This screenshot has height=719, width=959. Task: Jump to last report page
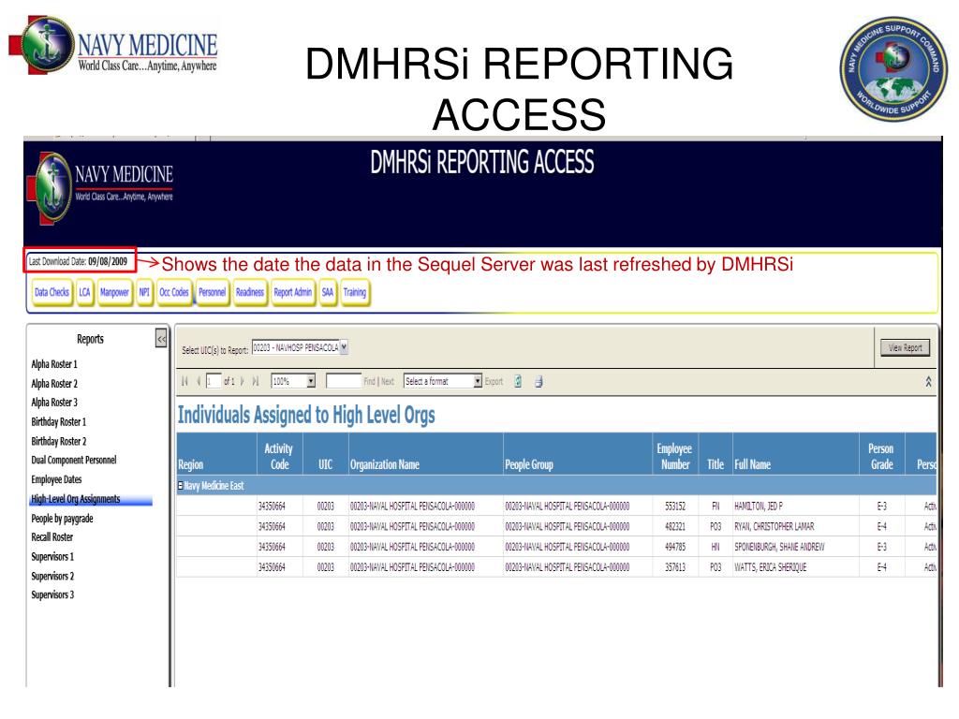point(256,382)
